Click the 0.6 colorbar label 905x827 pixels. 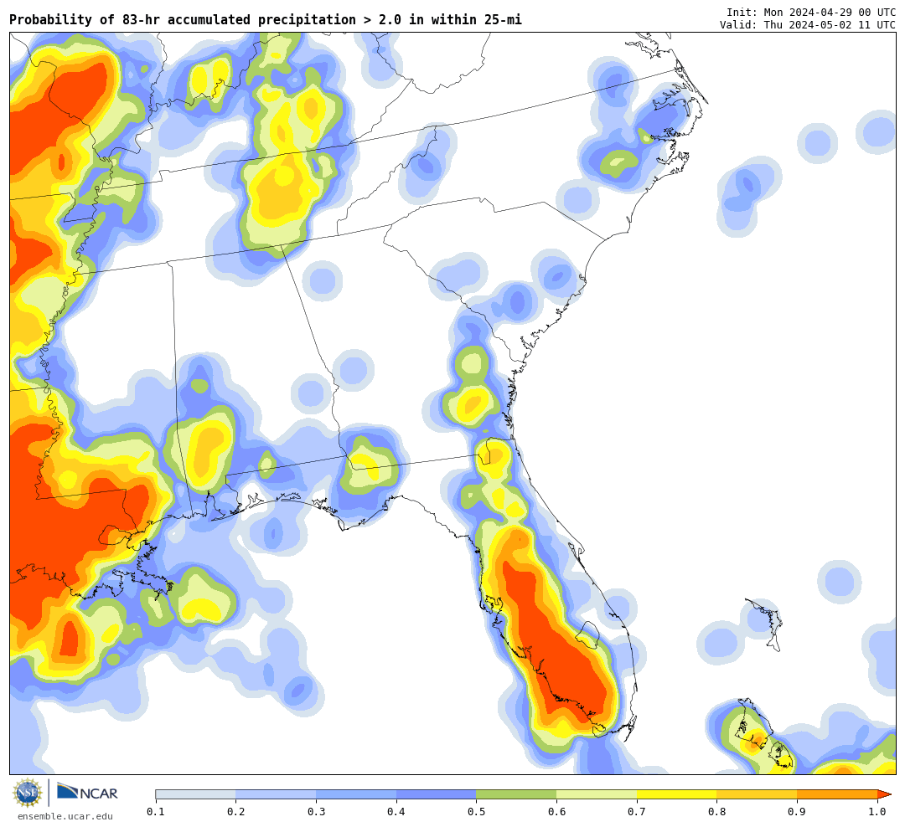click(557, 811)
